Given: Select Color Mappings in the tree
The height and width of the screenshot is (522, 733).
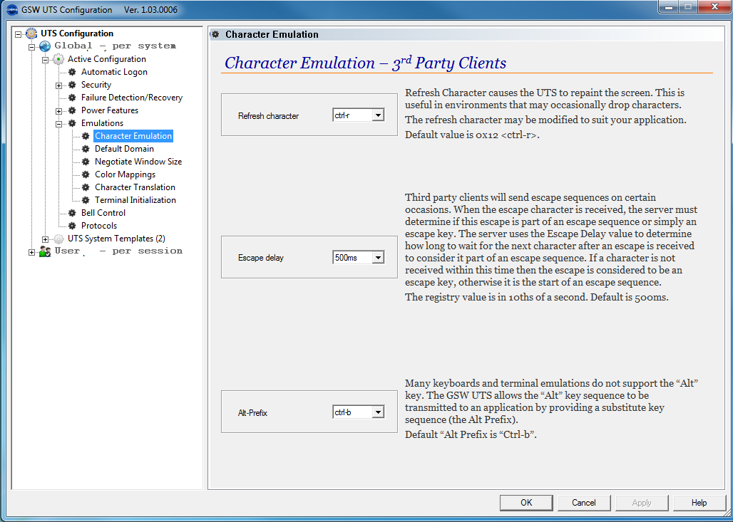Looking at the screenshot, I should [x=125, y=174].
